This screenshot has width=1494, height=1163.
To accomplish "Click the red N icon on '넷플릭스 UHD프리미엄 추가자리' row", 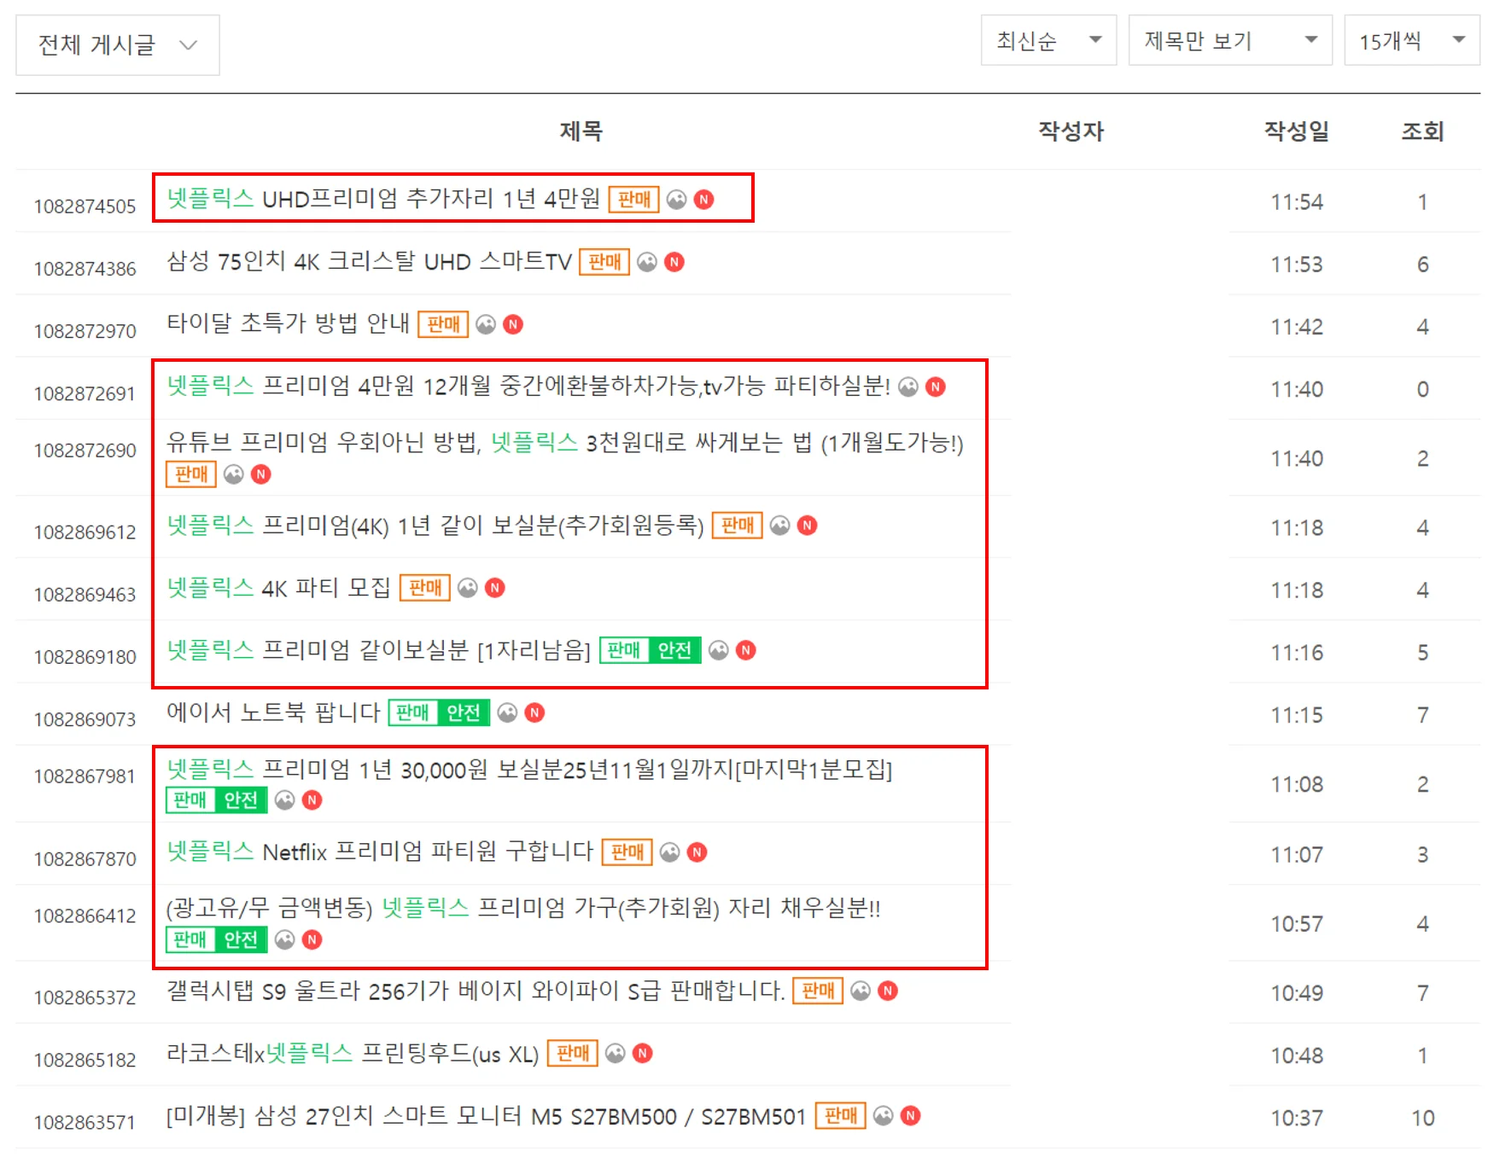I will (x=704, y=200).
